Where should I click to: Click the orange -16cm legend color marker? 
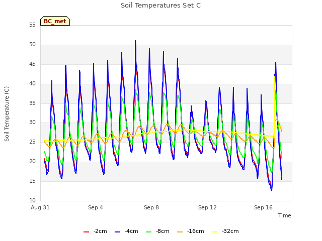[180, 232]
